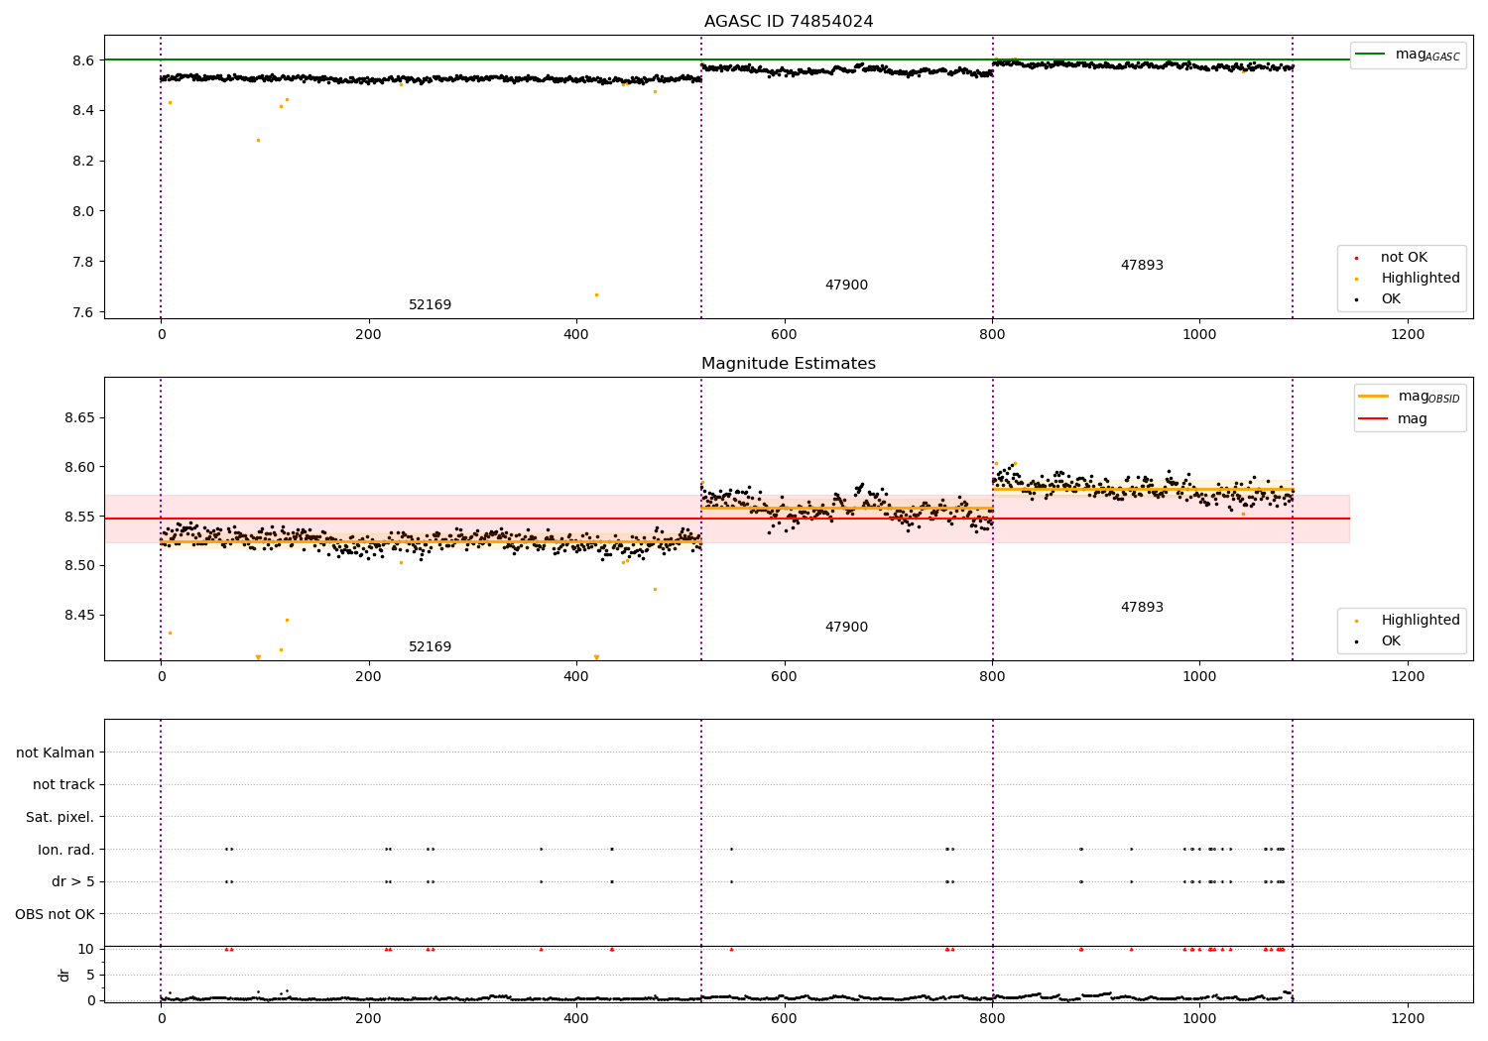Click OBSID label 47893 in Magnitude Estimates plot
This screenshot has width=1488, height=1041.
coord(1142,608)
